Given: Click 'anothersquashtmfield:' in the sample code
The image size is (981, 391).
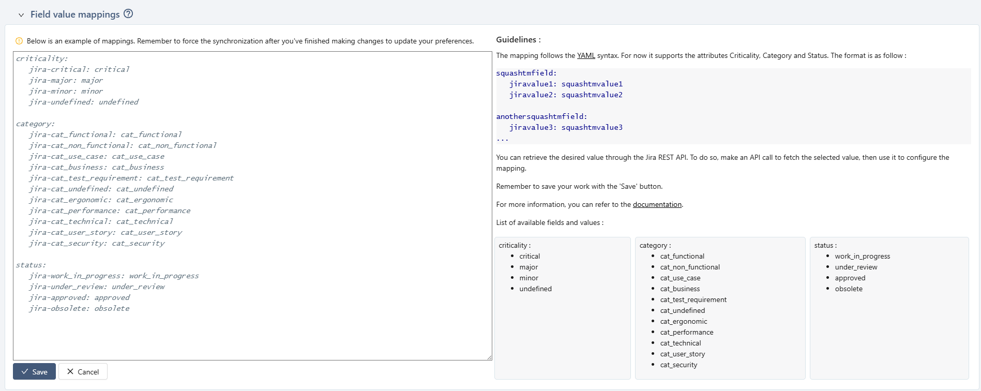Looking at the screenshot, I should click(541, 116).
